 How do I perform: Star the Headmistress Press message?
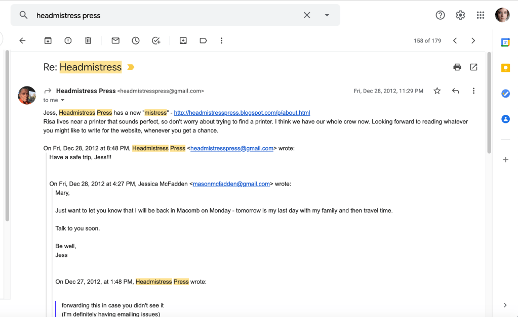[x=437, y=91]
